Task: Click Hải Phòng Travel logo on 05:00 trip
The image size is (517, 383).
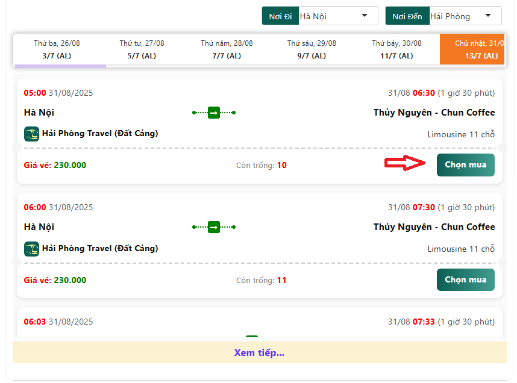Action: 31,134
